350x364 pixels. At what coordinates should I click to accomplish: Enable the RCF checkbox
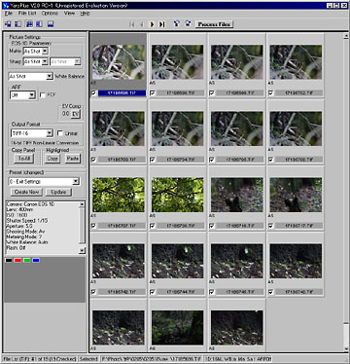tap(42, 95)
